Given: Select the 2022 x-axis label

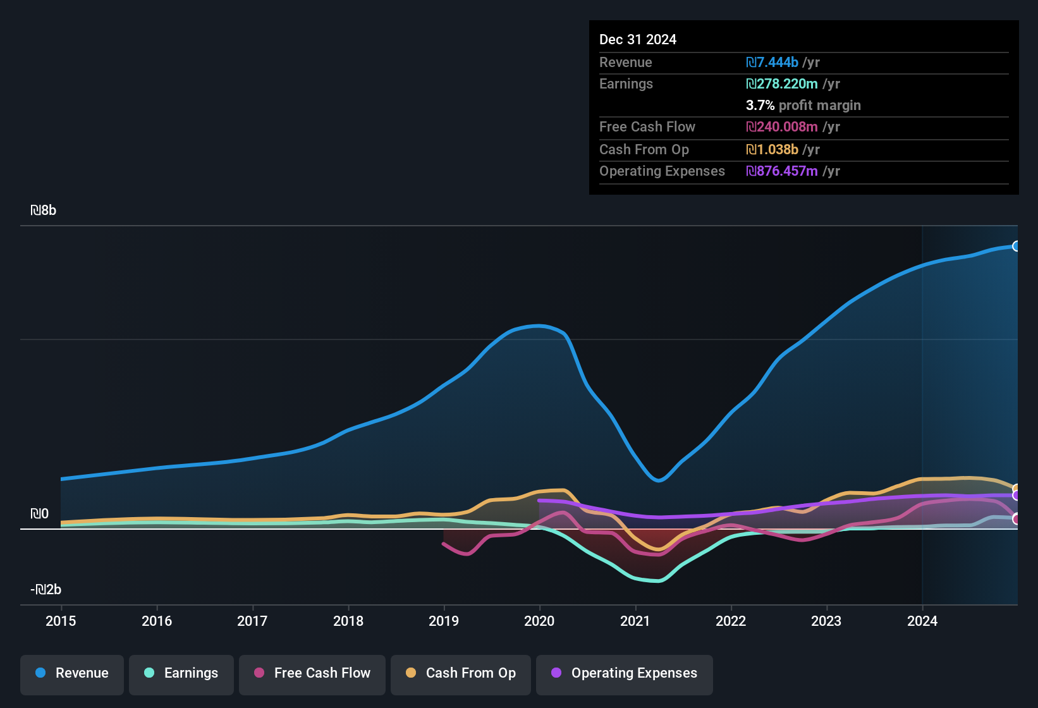Looking at the screenshot, I should click(x=731, y=621).
